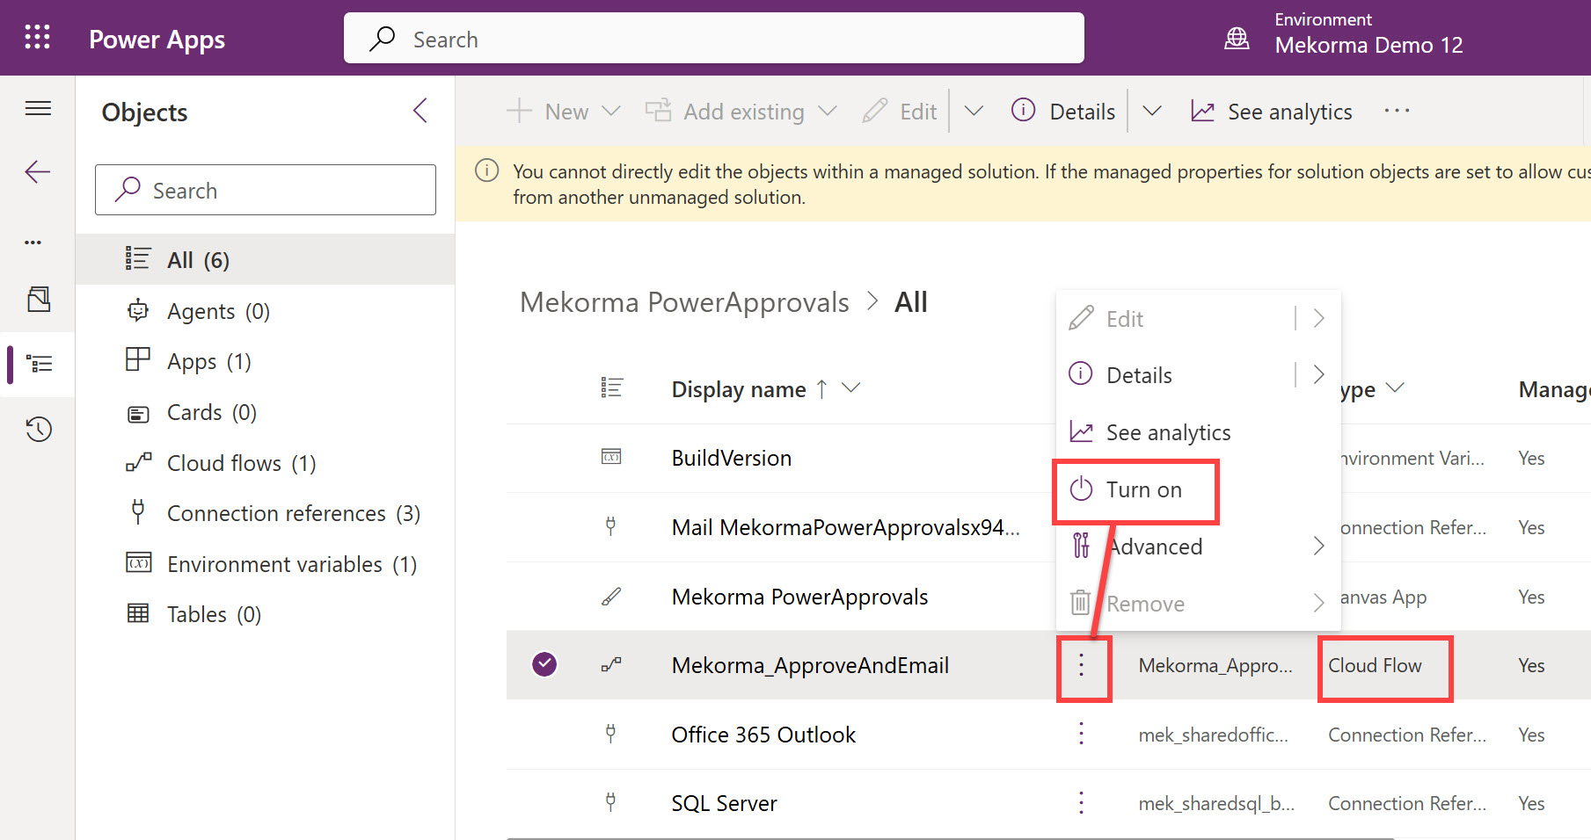Click the hamburger navigation menu icon
This screenshot has width=1591, height=840.
point(38,109)
